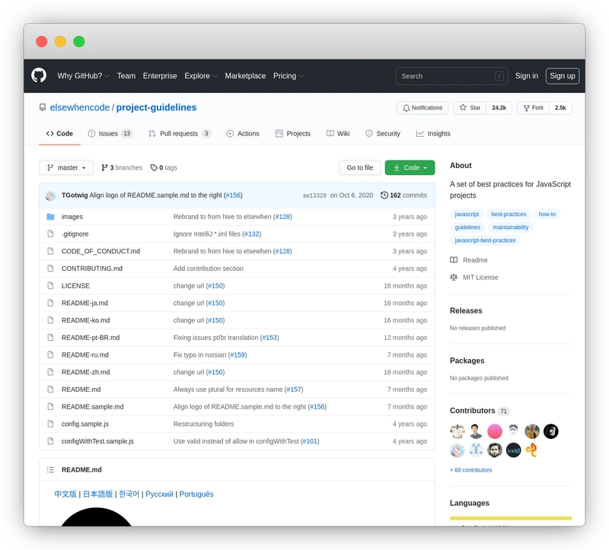Screen dimensions: 609x550
Task: Switch to the Wiki tab
Action: tap(338, 134)
